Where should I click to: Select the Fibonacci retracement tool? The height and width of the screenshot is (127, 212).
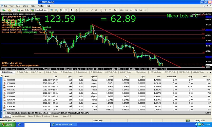click(101, 10)
